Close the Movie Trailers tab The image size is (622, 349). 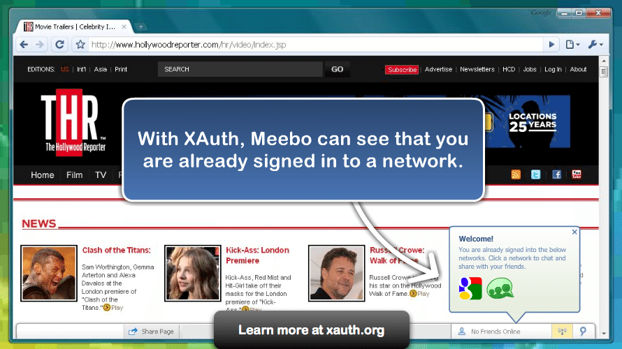pyautogui.click(x=124, y=27)
